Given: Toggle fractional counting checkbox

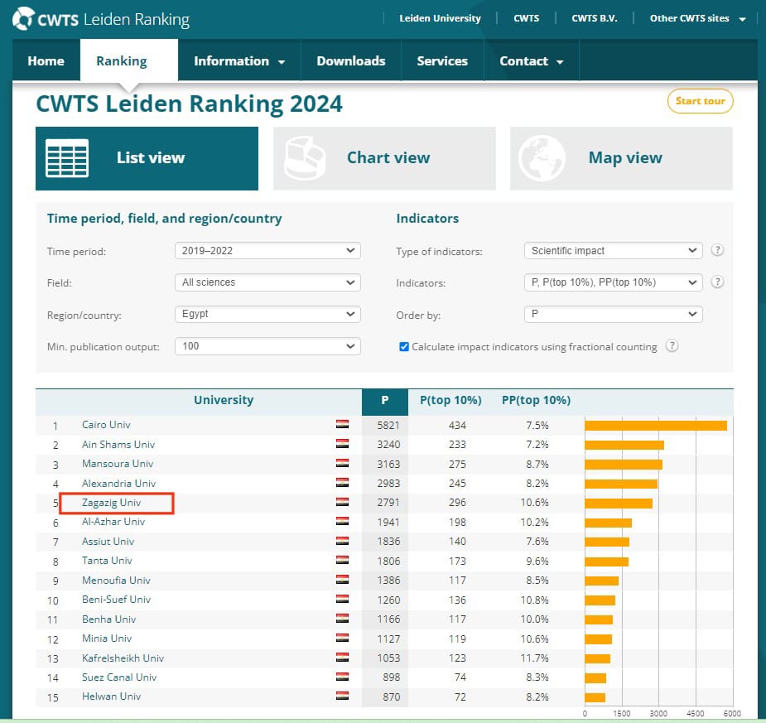Looking at the screenshot, I should pyautogui.click(x=404, y=347).
